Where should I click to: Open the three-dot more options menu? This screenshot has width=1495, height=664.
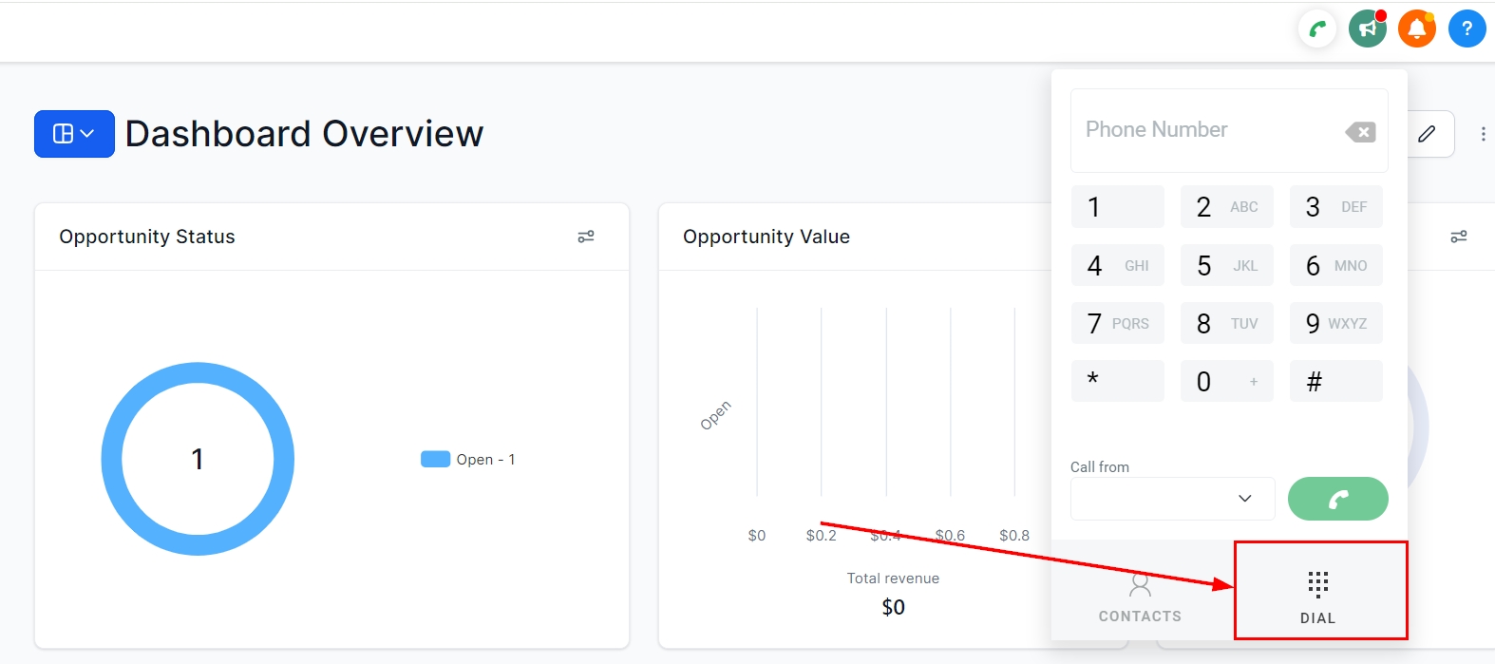(x=1483, y=134)
